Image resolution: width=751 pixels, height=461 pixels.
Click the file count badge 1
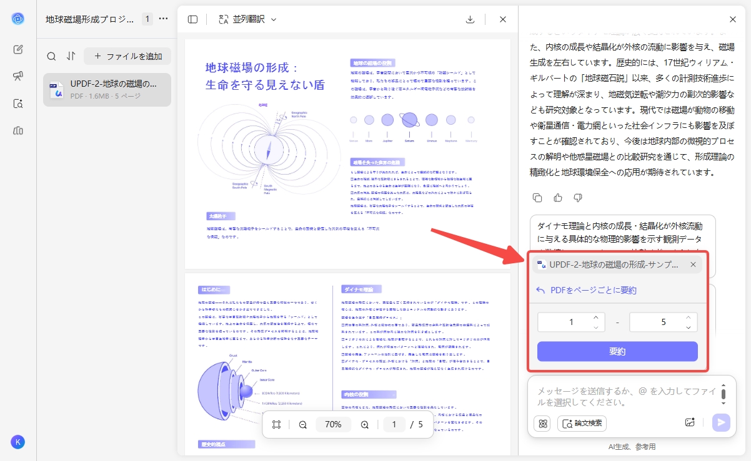tap(147, 19)
